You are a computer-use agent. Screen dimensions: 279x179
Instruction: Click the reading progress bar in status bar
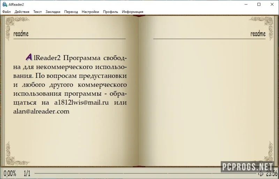tap(146, 173)
